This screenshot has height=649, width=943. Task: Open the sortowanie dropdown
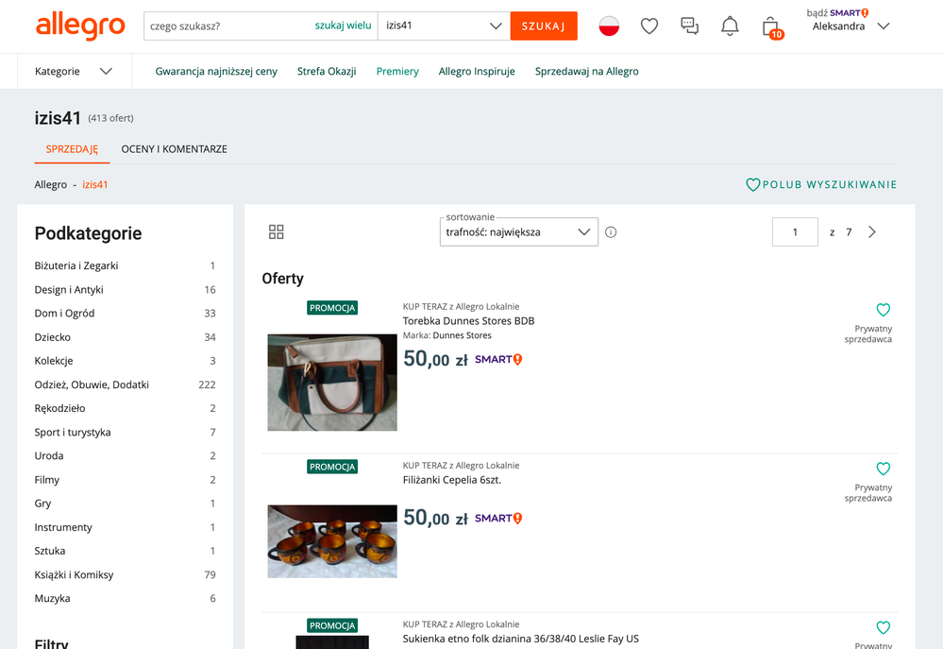point(518,231)
